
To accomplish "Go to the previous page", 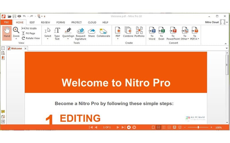I will (x=96, y=127).
